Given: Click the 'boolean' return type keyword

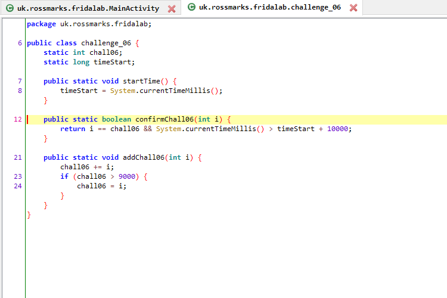Looking at the screenshot, I should pos(117,119).
